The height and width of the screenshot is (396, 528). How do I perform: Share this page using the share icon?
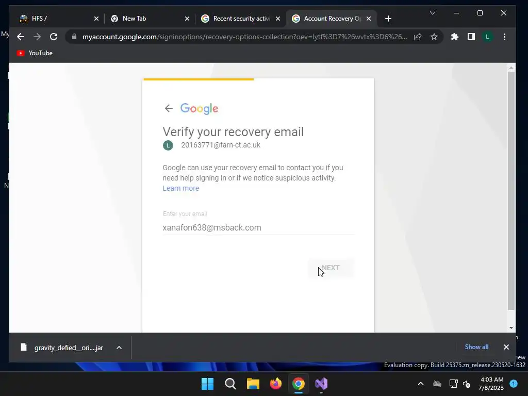[418, 37]
